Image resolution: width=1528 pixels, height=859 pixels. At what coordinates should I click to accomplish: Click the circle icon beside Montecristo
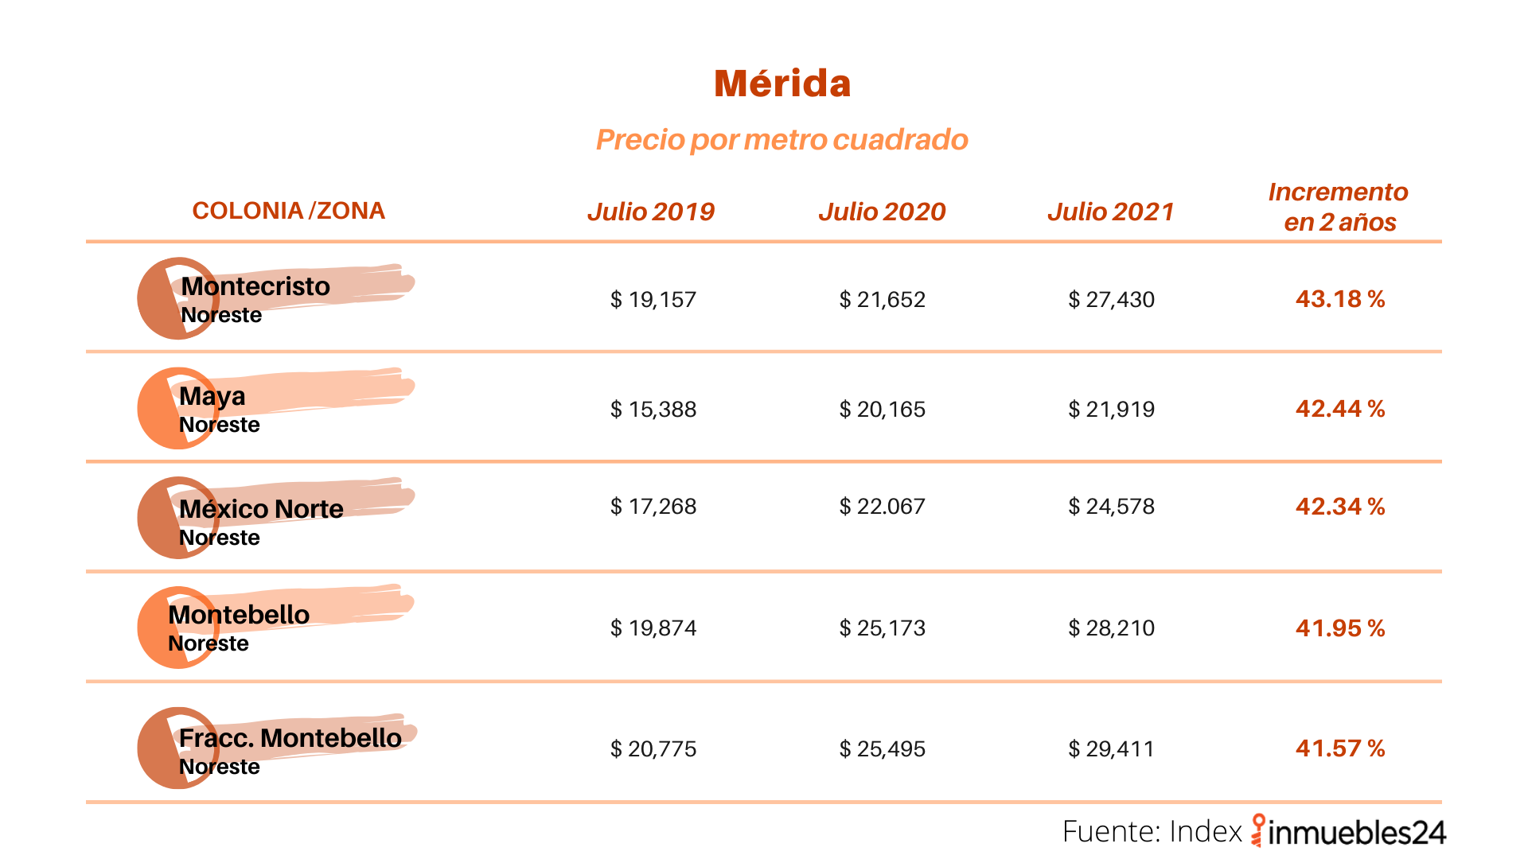pos(178,298)
